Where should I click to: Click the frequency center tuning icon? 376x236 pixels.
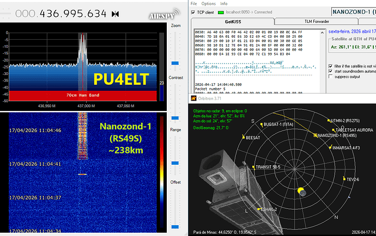[x=115, y=14]
